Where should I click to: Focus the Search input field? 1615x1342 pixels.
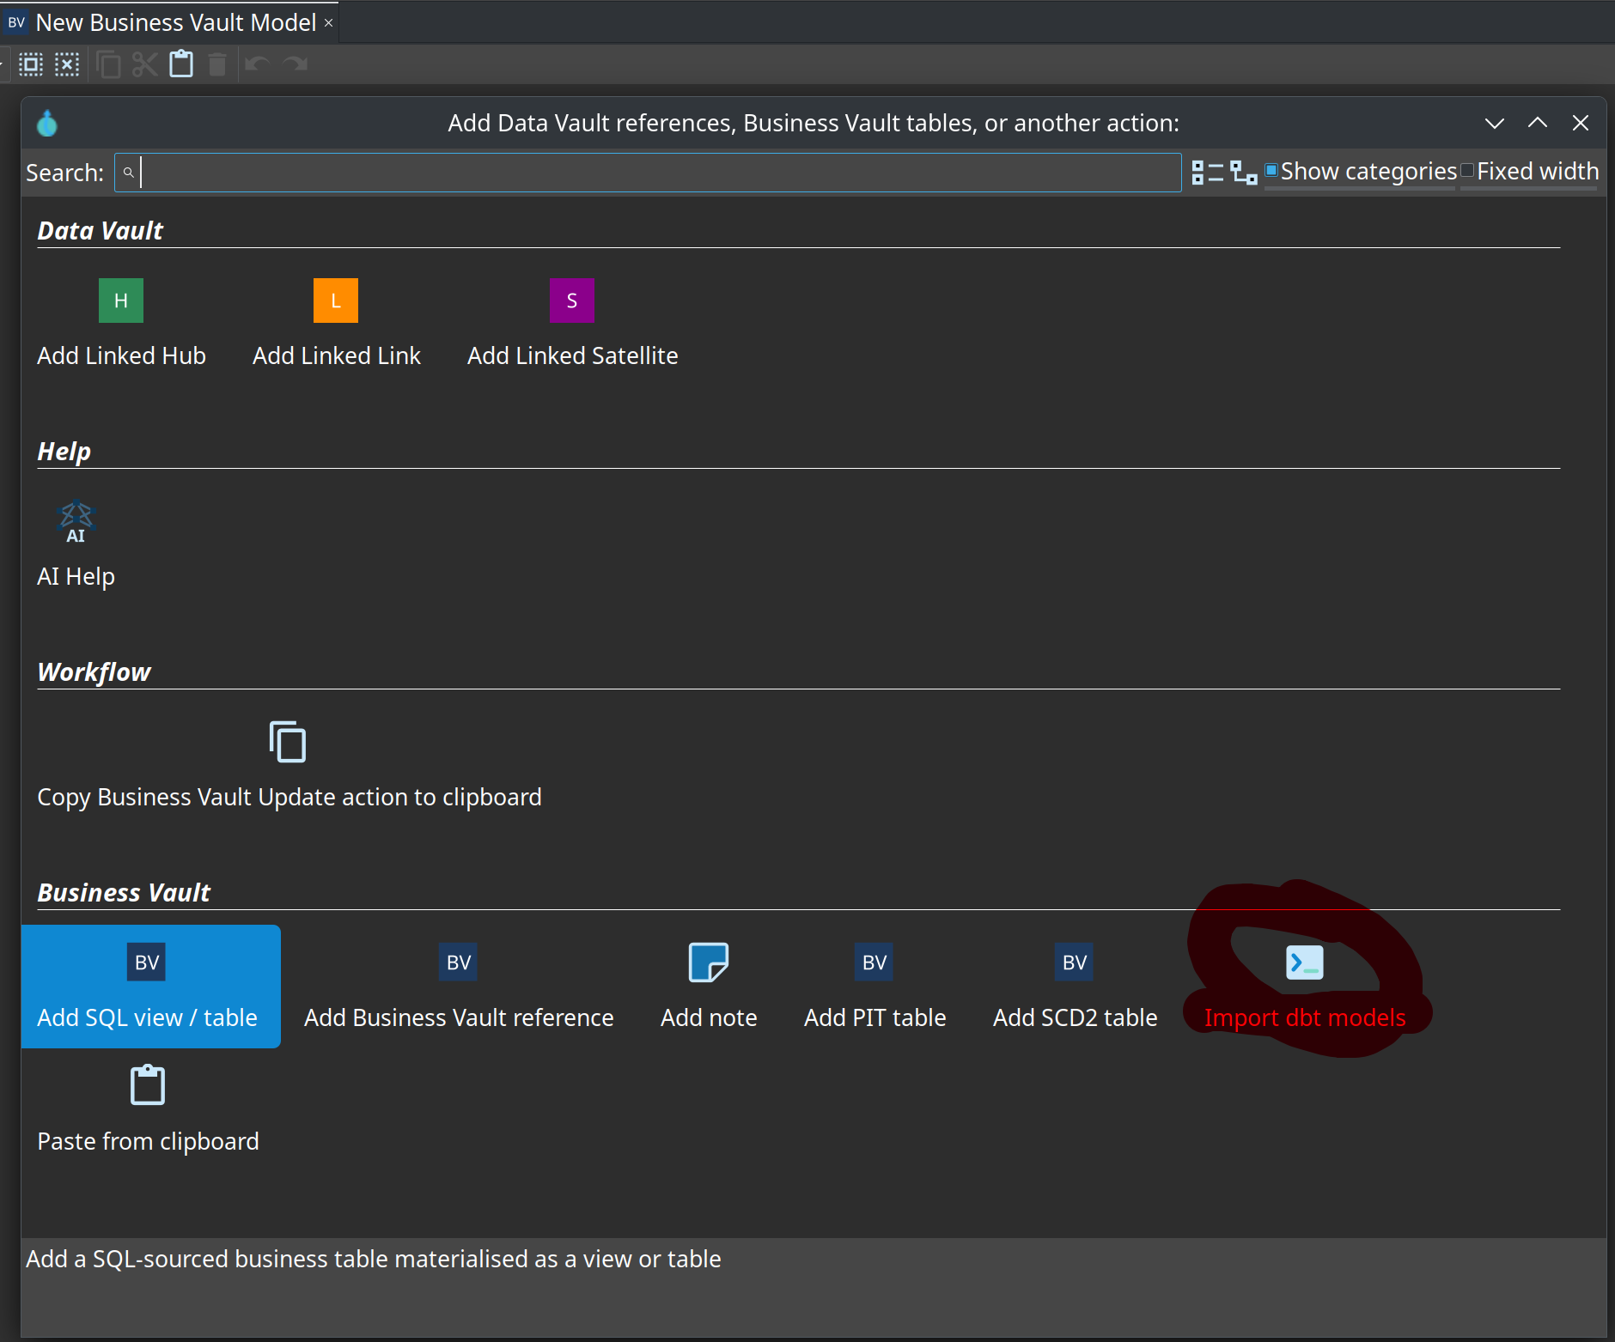coord(648,173)
